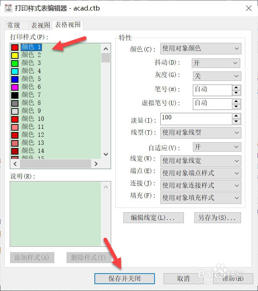Viewport: 258px width, 291px height.
Task: Increase 淡显(I) value with up arrow
Action: pyautogui.click(x=236, y=116)
